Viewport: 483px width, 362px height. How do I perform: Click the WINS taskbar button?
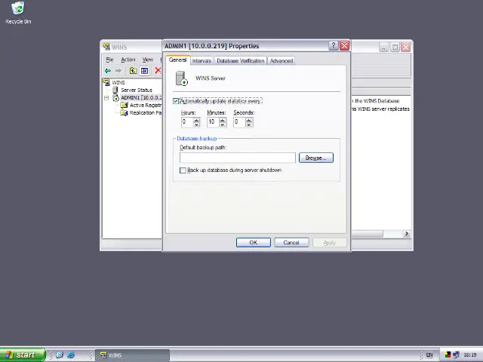(x=133, y=355)
